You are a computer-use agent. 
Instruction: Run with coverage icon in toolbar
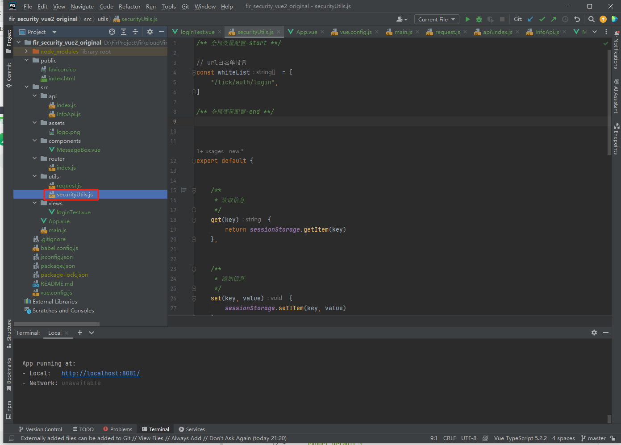pyautogui.click(x=491, y=19)
